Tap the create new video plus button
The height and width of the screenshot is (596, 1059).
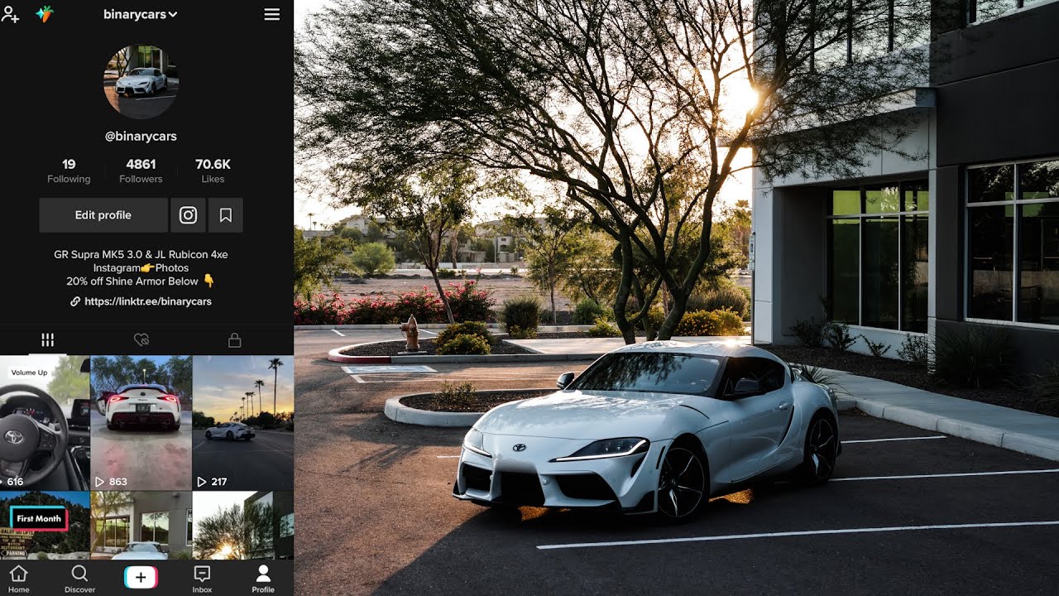point(141,578)
